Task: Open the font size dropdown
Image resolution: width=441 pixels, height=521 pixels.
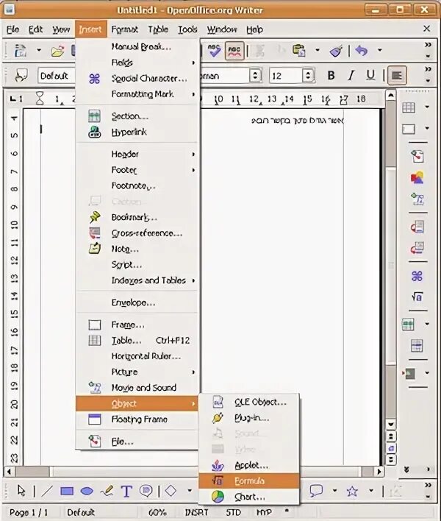Action: point(308,76)
